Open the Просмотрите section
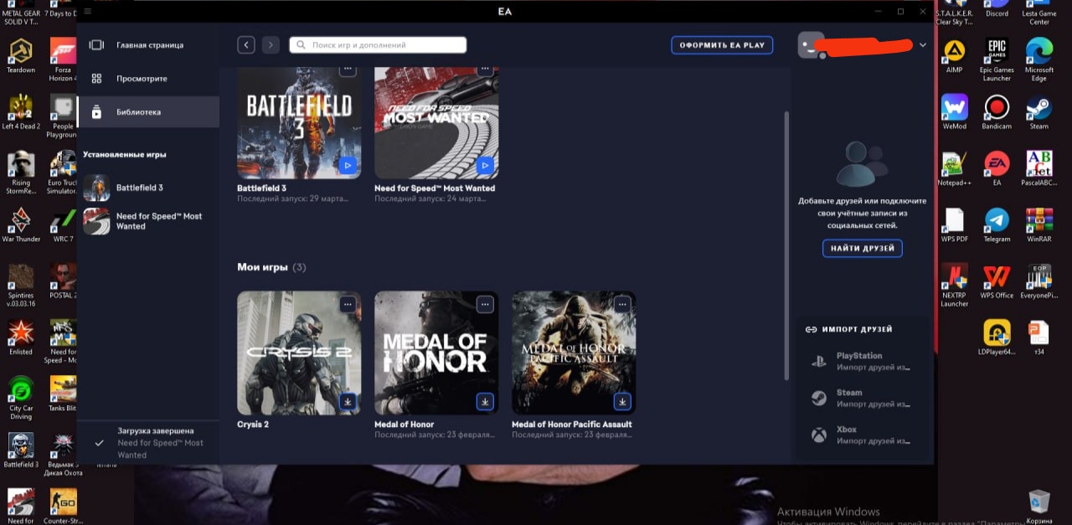 (148, 79)
